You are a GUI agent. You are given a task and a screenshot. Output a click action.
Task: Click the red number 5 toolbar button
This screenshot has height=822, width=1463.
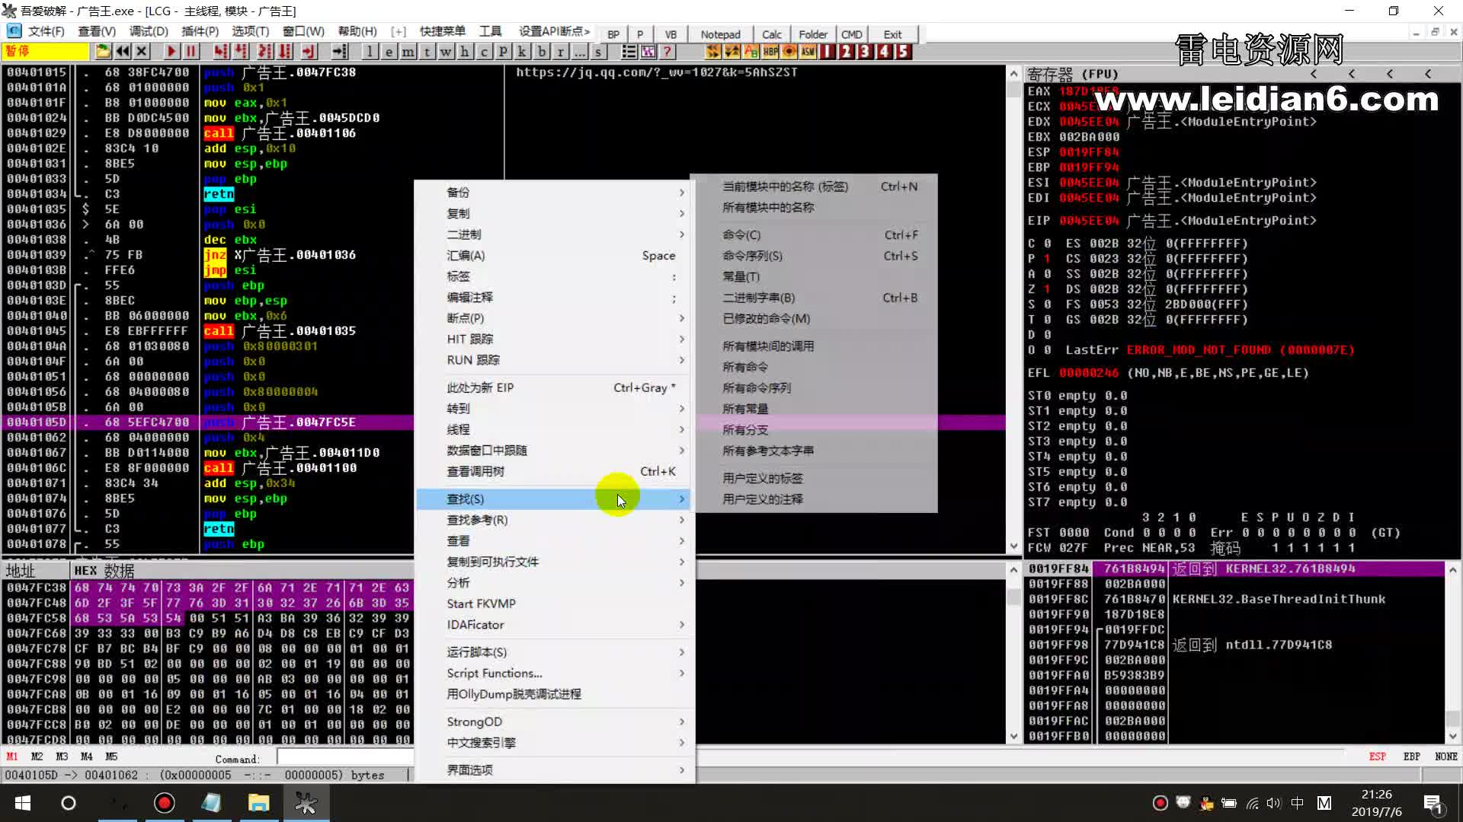[x=903, y=51]
